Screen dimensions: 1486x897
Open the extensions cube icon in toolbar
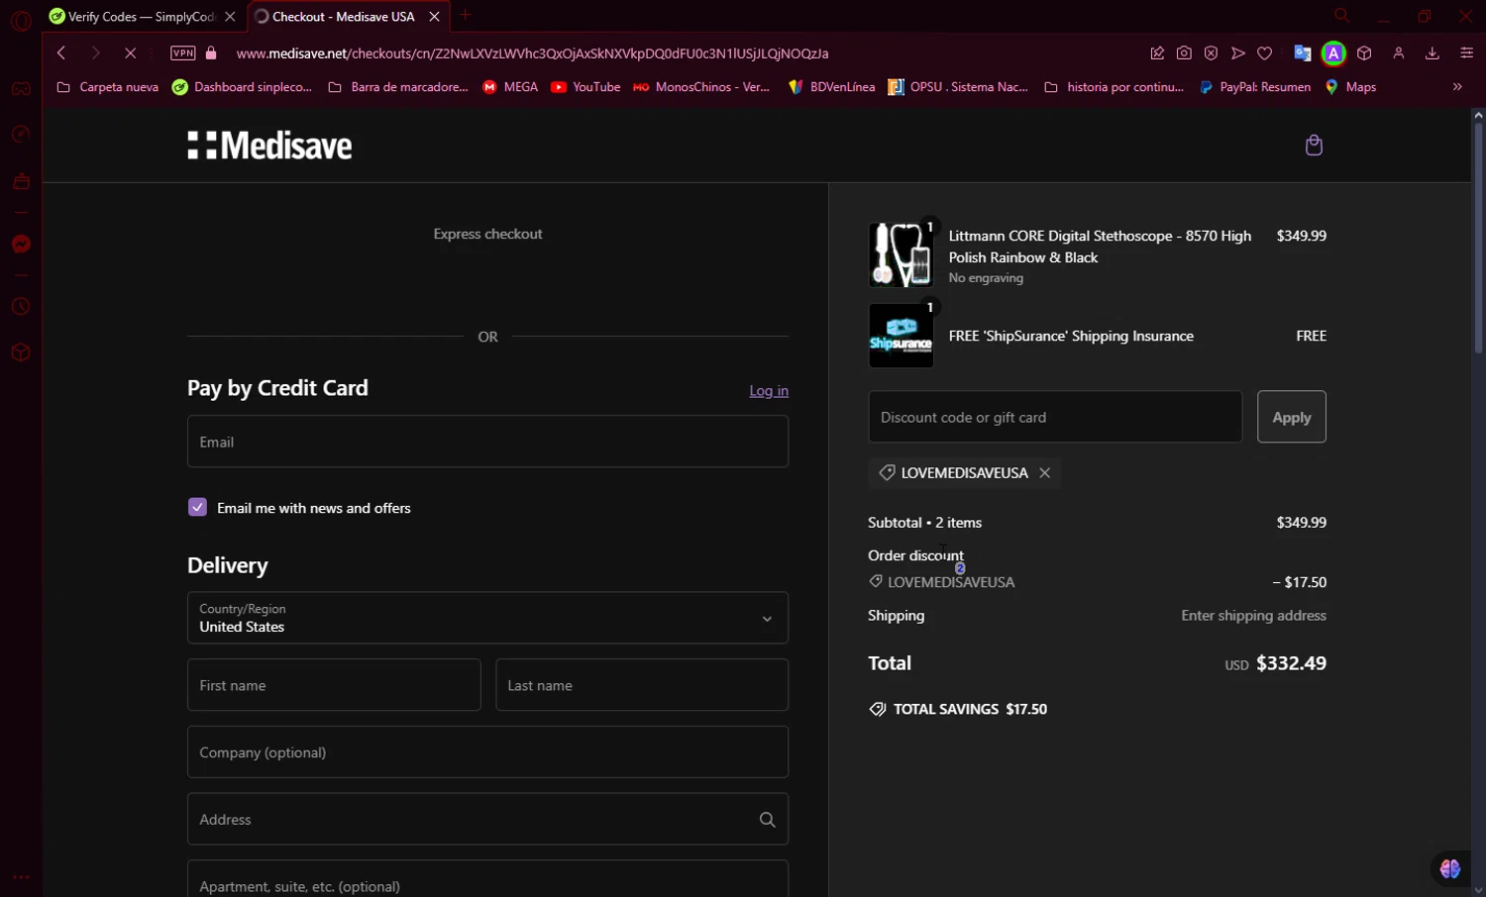click(1364, 53)
